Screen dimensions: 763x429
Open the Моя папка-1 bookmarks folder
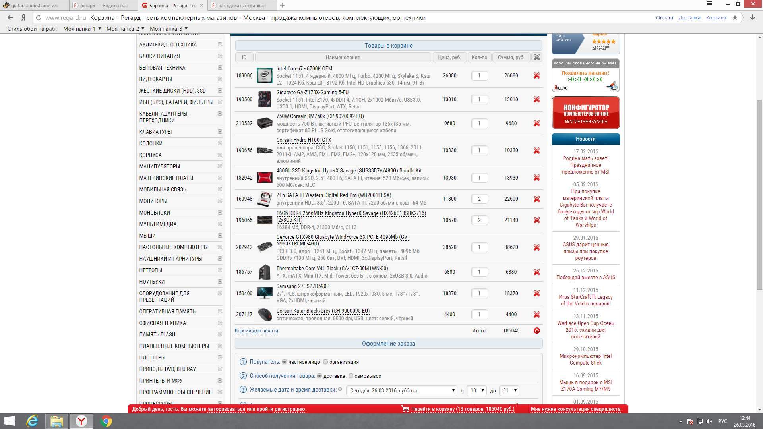click(x=82, y=29)
